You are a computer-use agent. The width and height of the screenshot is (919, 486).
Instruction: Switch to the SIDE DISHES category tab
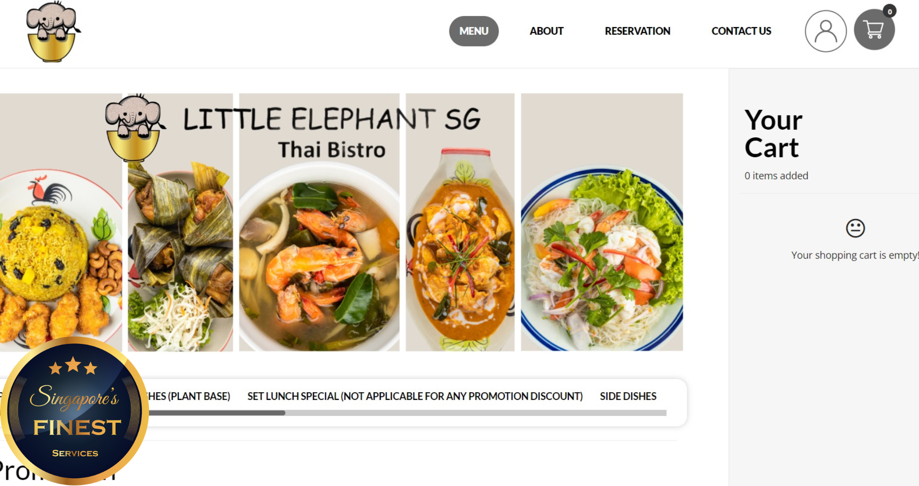coord(628,396)
